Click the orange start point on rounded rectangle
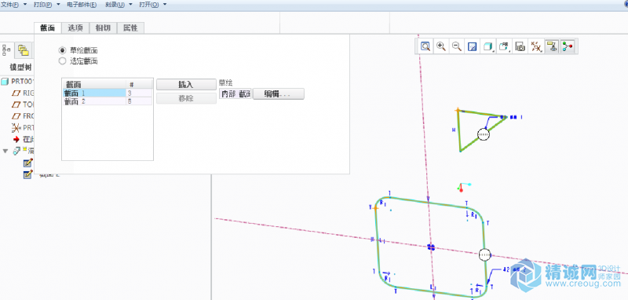The height and width of the screenshot is (300, 628). point(375,208)
